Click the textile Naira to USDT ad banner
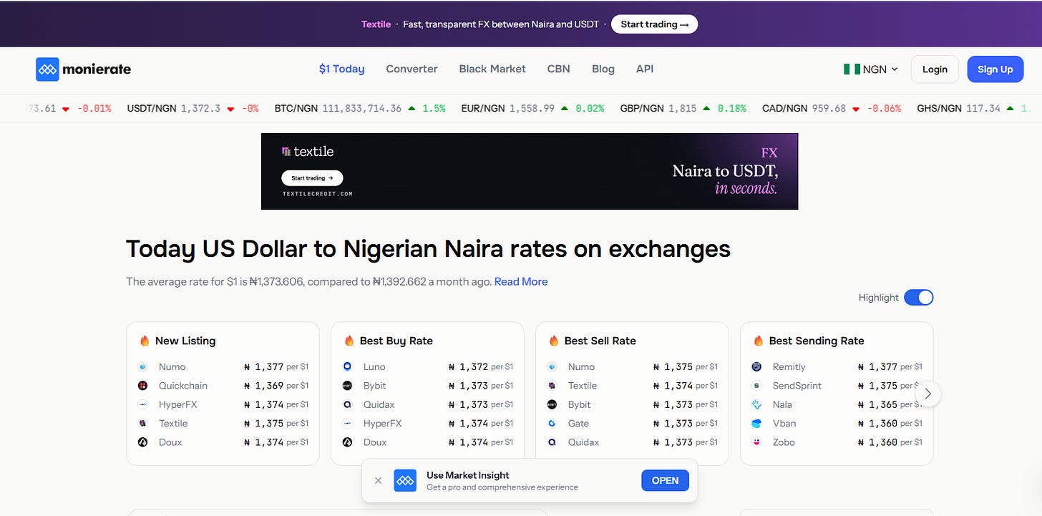The image size is (1042, 516). pyautogui.click(x=530, y=172)
